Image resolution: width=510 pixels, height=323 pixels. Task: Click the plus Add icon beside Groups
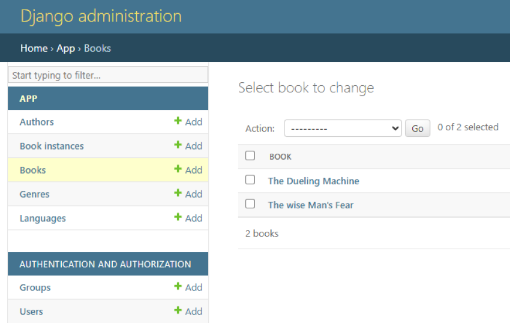tap(178, 287)
